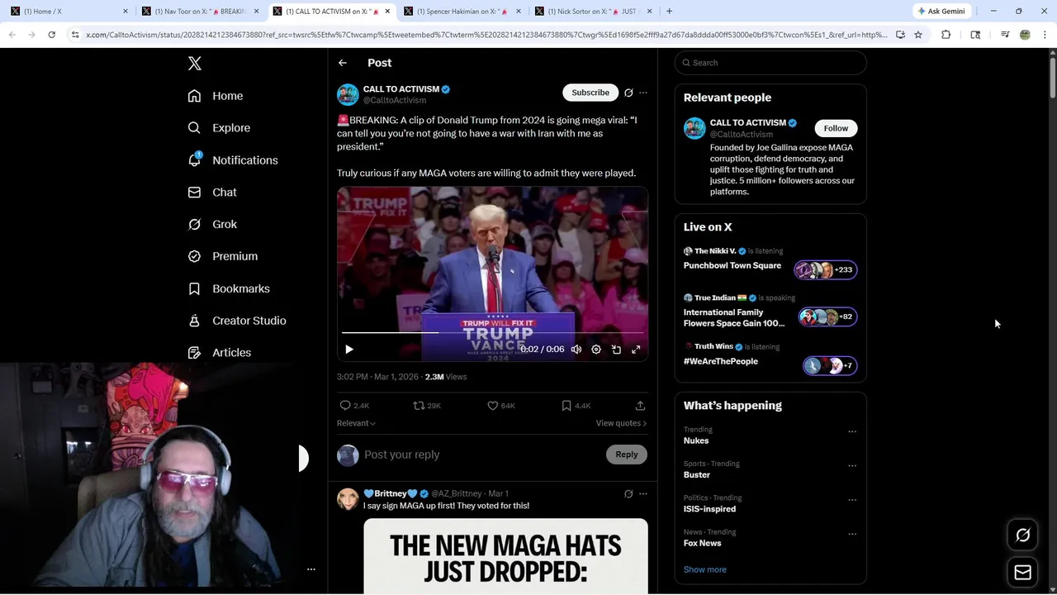Open Explore in the sidebar
The image size is (1057, 595).
[219, 128]
